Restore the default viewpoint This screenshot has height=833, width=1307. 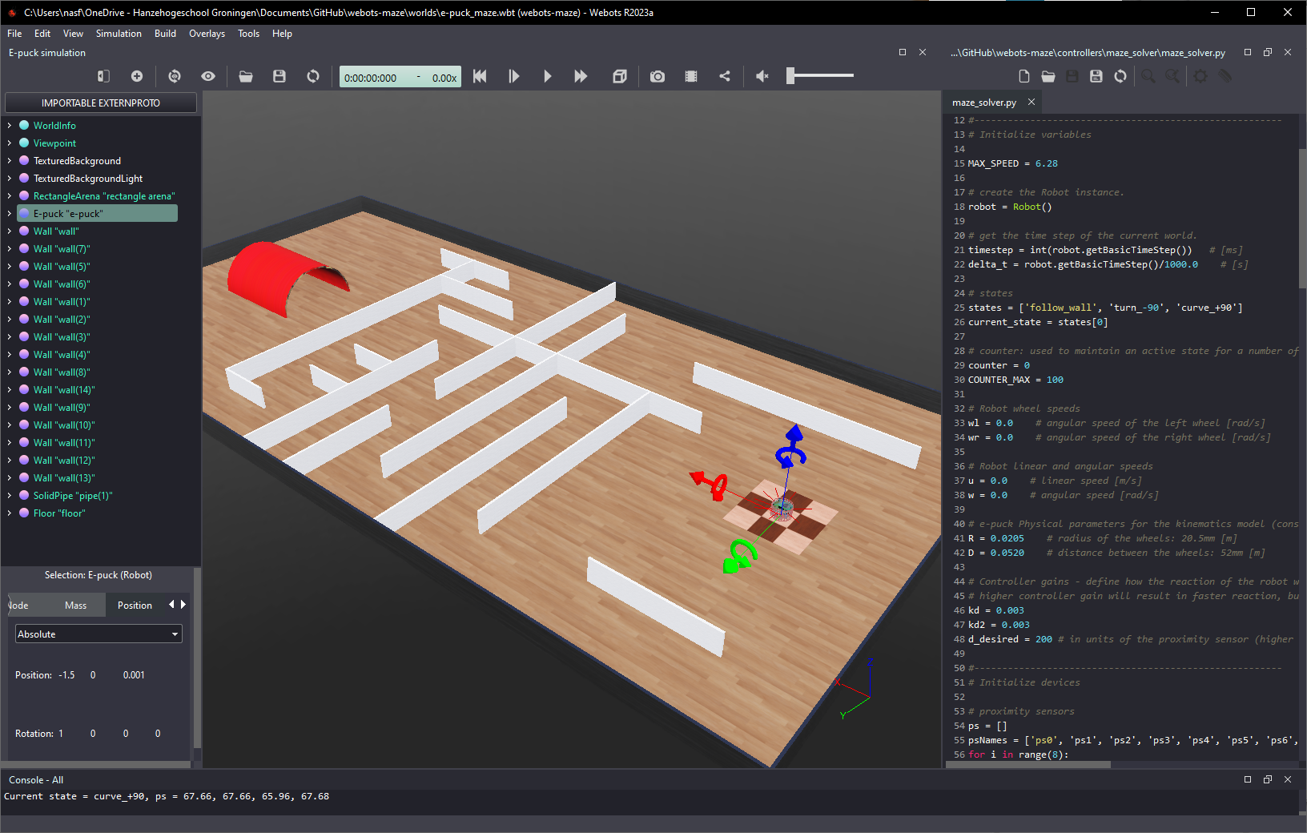(x=175, y=76)
